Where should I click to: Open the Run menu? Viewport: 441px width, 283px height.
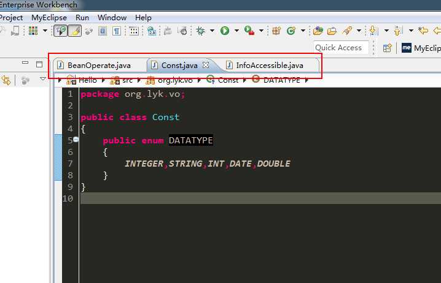pos(82,18)
